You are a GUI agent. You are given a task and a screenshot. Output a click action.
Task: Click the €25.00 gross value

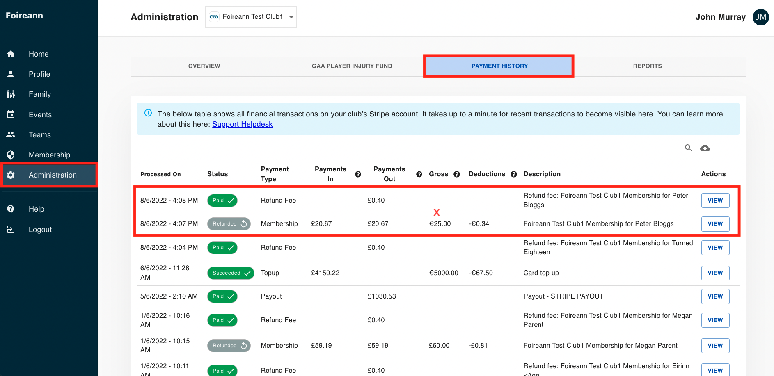pyautogui.click(x=440, y=224)
